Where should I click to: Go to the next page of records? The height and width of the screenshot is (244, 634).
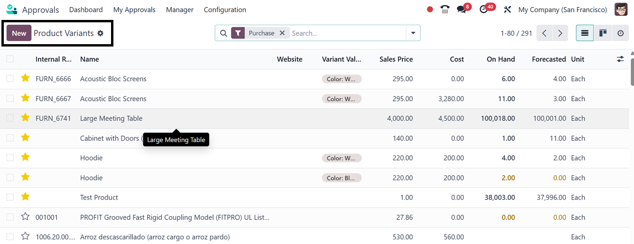click(x=560, y=33)
